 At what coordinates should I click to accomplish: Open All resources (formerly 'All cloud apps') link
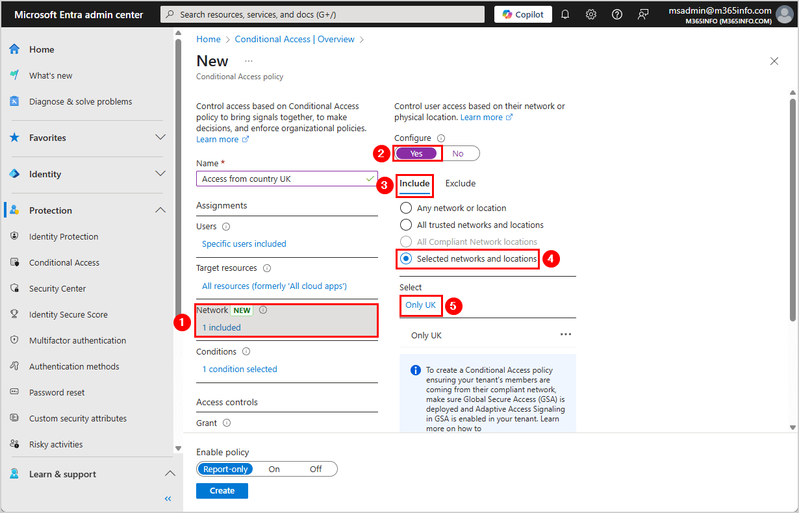click(x=274, y=286)
